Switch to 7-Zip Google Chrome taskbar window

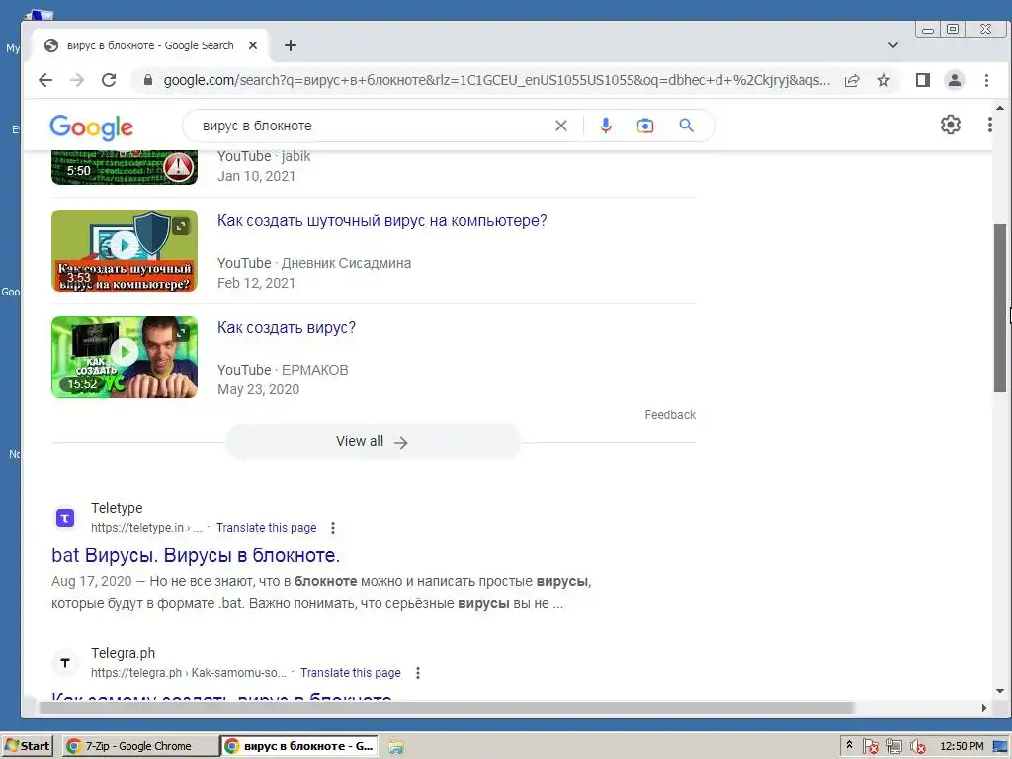[140, 746]
